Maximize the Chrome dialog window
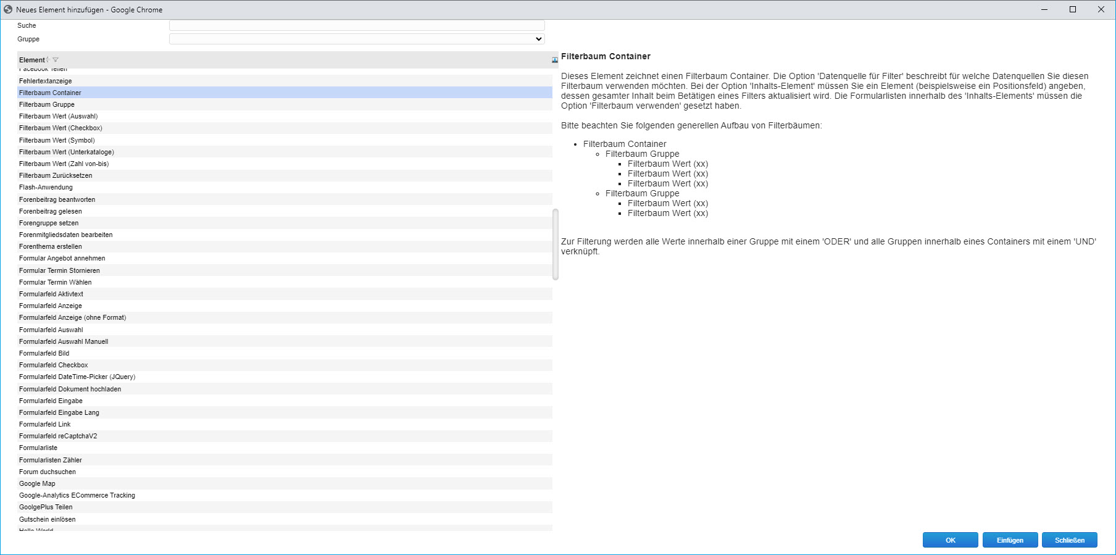The width and height of the screenshot is (1116, 555). tap(1073, 9)
